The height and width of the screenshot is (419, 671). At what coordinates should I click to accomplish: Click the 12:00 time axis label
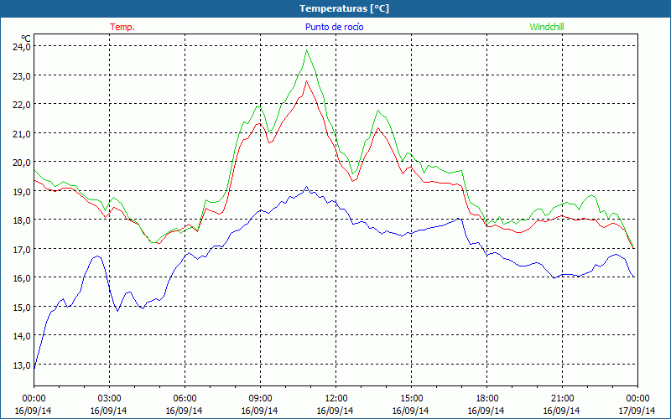click(x=336, y=399)
